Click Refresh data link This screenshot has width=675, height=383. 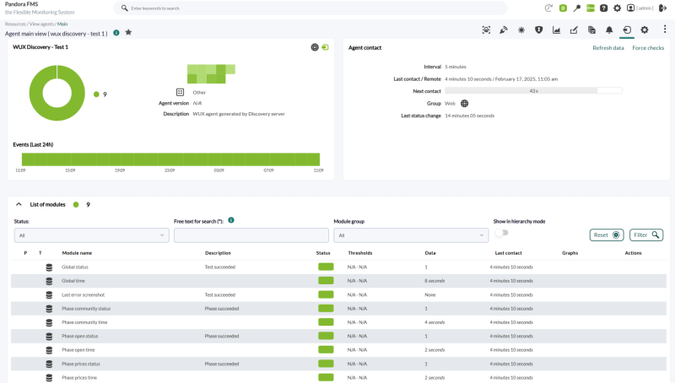pos(607,48)
